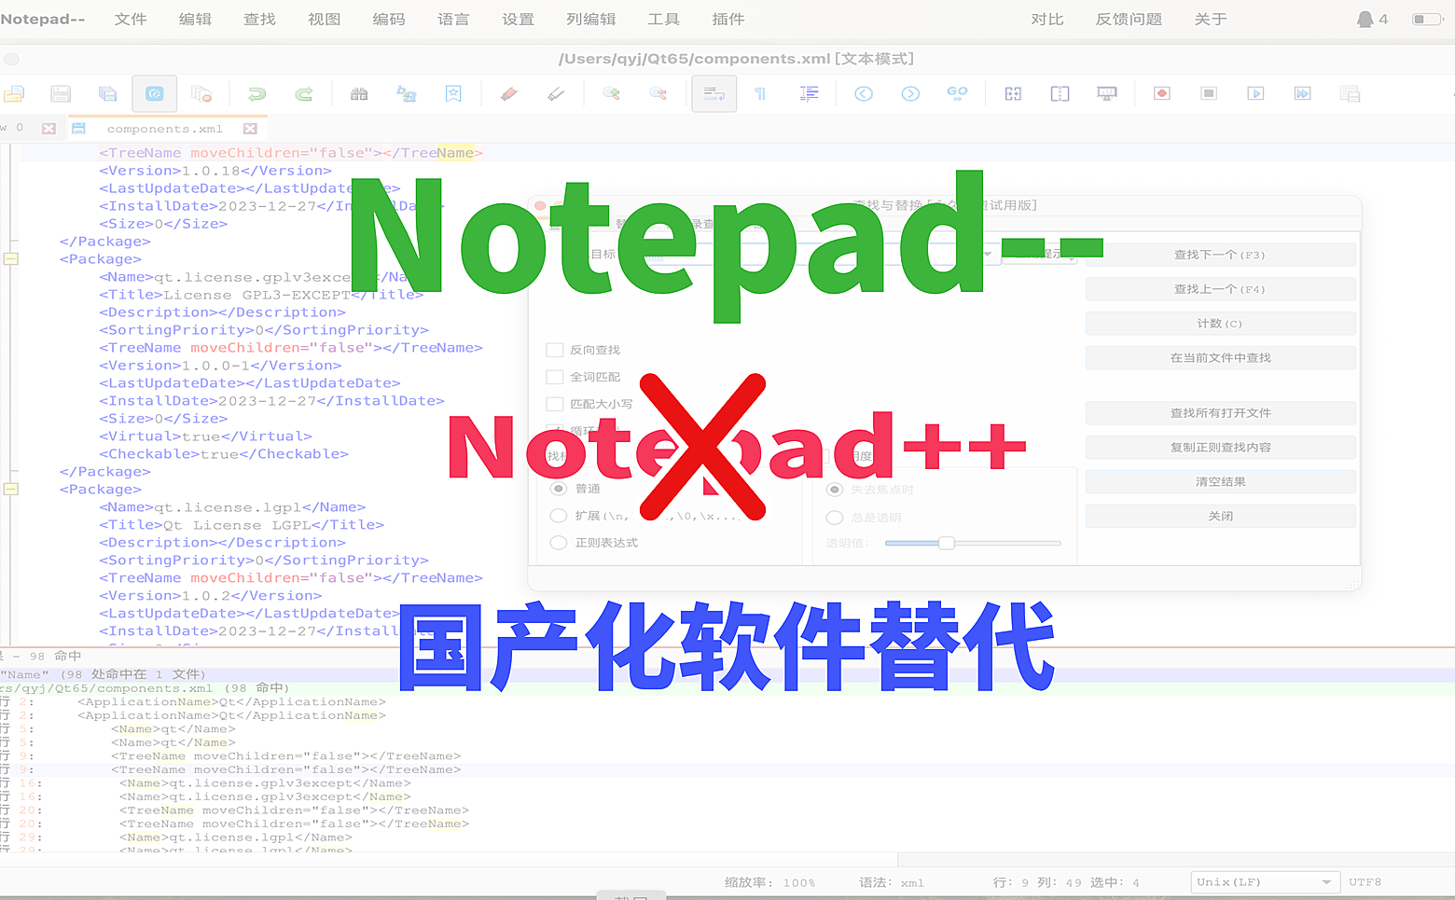Click the file compare toolbar icon
This screenshot has width=1455, height=900.
tap(1013, 93)
